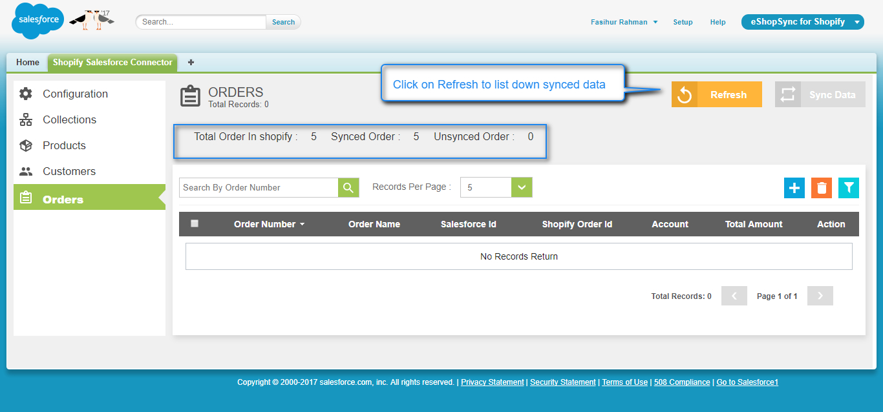Image resolution: width=883 pixels, height=412 pixels.
Task: Open the Security Statement link
Action: [563, 382]
